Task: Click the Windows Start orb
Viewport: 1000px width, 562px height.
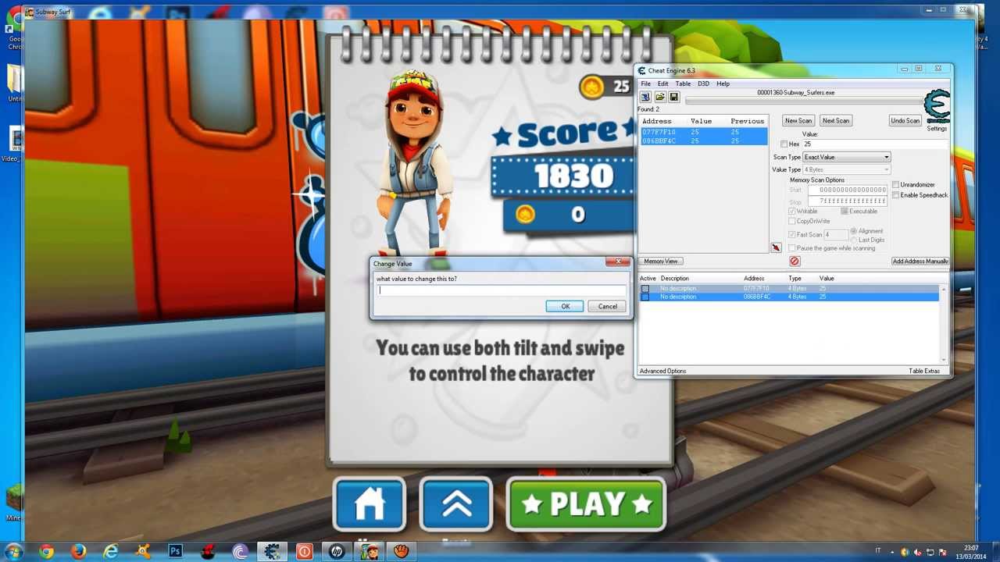Action: click(x=13, y=552)
